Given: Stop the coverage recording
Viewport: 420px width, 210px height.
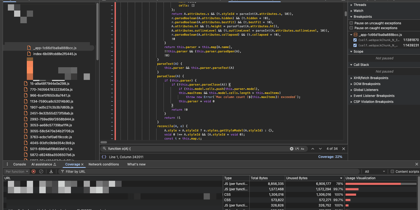Looking at the screenshot, I should click(33, 171).
